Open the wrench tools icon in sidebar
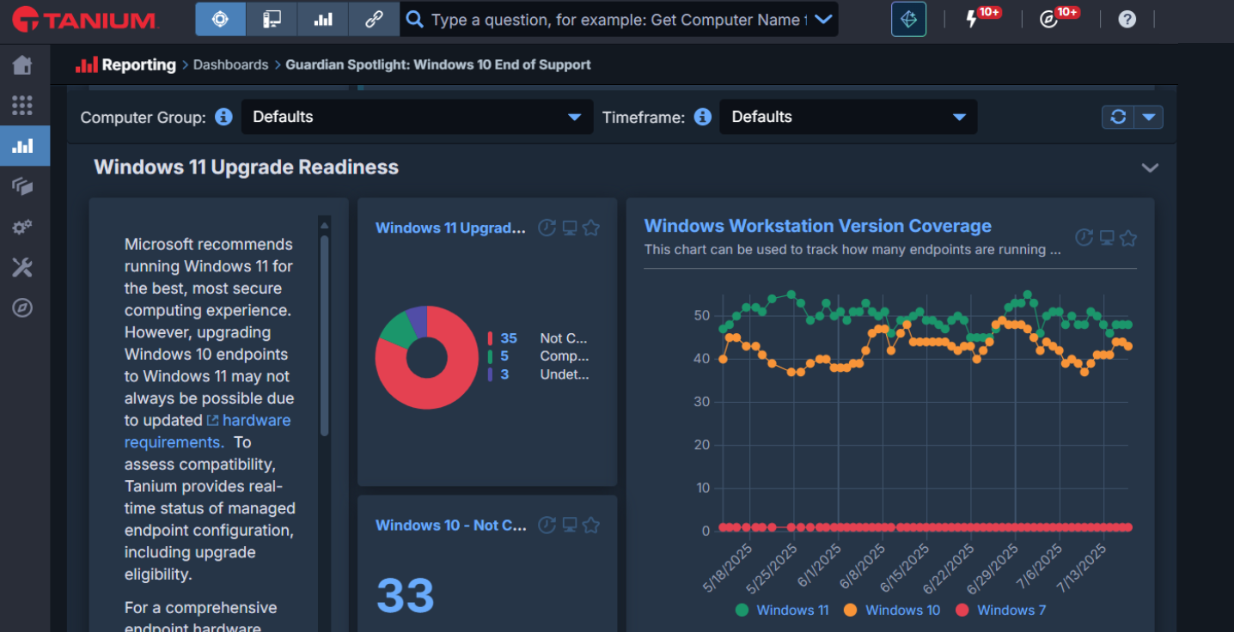The image size is (1234, 632). click(x=22, y=267)
